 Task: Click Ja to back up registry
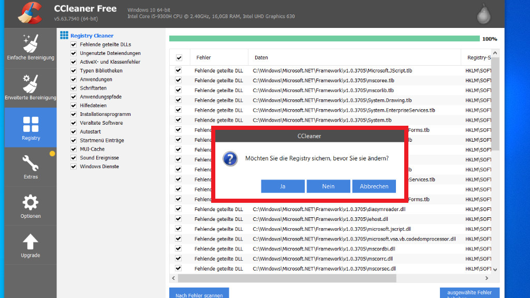[283, 186]
